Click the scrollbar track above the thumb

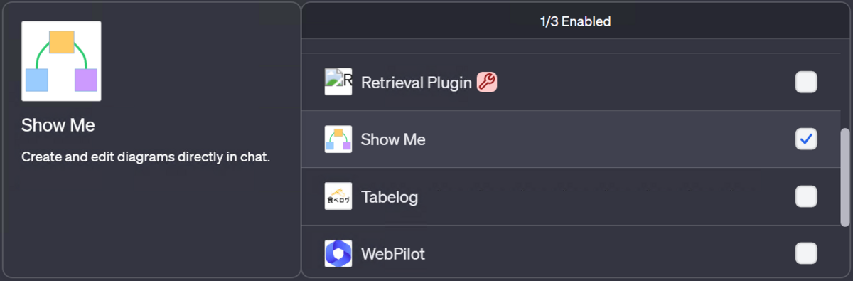844,85
